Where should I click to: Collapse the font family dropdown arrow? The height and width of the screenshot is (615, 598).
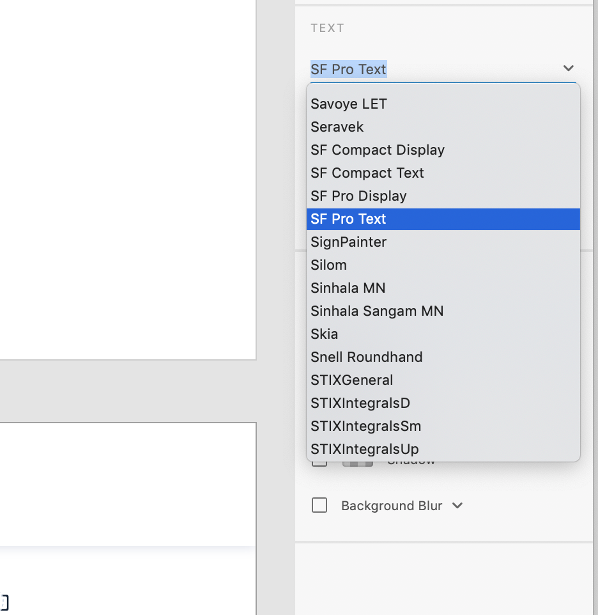click(569, 68)
